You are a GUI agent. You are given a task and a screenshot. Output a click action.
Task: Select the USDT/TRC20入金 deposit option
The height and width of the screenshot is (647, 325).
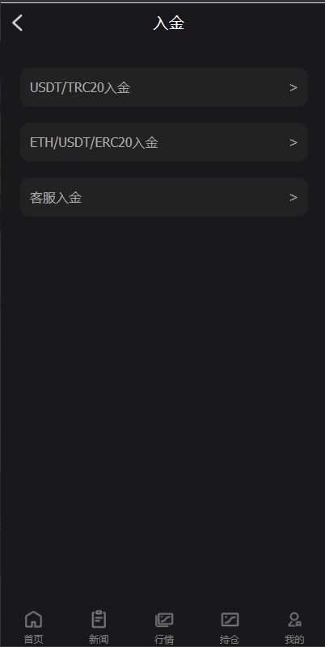164,87
